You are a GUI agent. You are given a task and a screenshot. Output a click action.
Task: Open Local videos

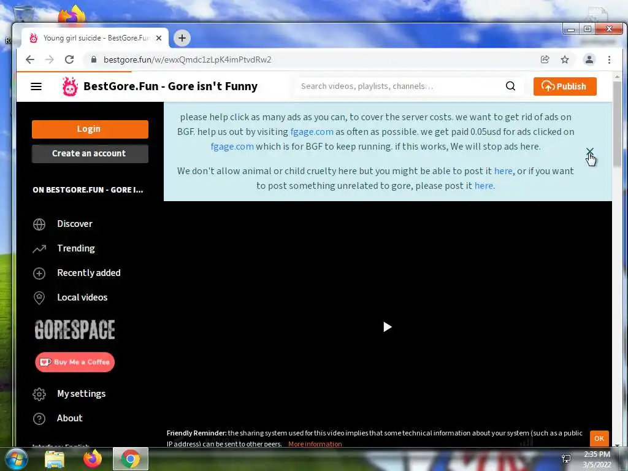point(70,297)
